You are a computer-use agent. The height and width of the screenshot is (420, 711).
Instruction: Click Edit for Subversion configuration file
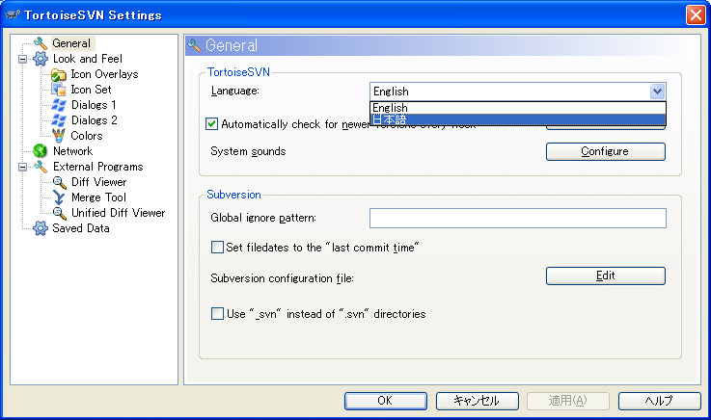[x=605, y=276]
